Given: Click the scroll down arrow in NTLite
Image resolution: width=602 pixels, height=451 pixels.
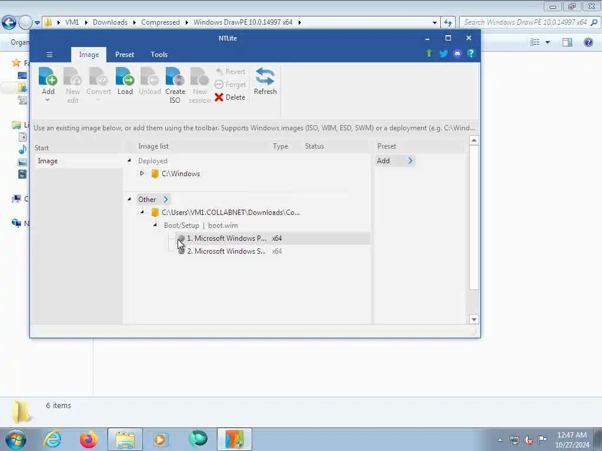Looking at the screenshot, I should (474, 319).
